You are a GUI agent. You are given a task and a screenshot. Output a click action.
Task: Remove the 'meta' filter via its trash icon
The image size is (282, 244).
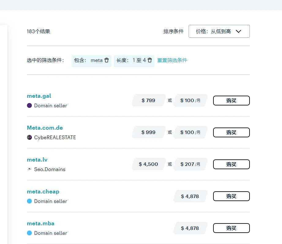107,60
